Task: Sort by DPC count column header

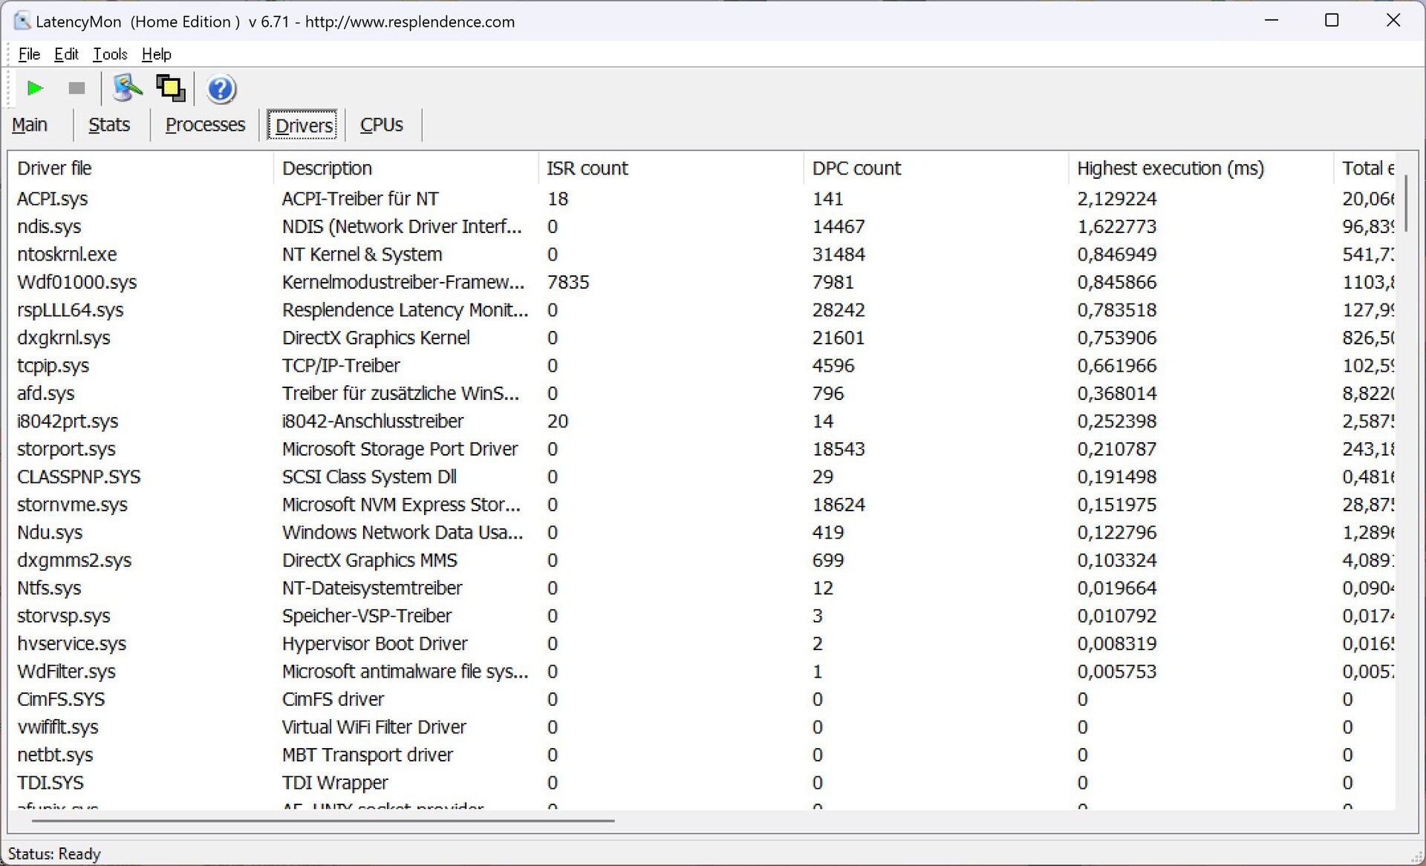Action: [856, 168]
